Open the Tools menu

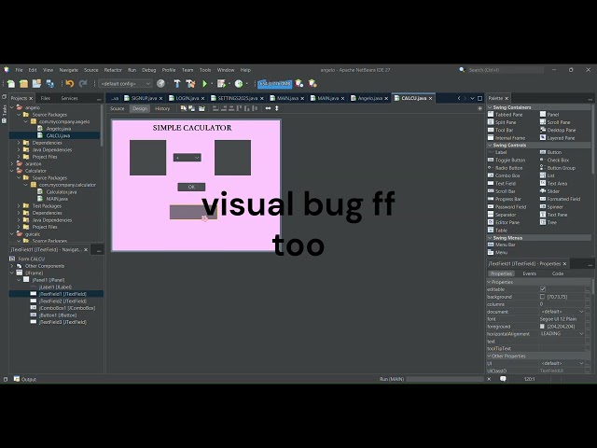(205, 70)
